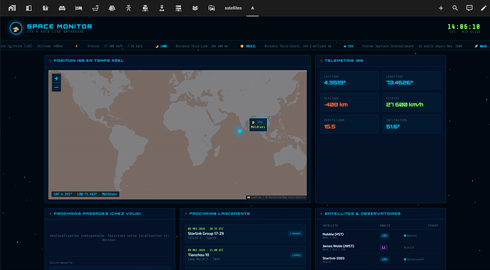Open the server rack tab icon
The height and width of the screenshot is (270, 490).
(178, 8)
